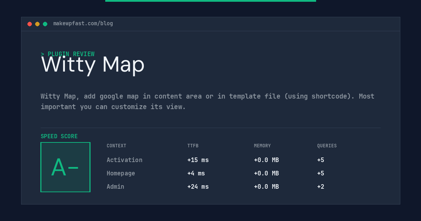Click Activation memory value +0.0 MB
The image size is (421, 221).
[x=266, y=160]
